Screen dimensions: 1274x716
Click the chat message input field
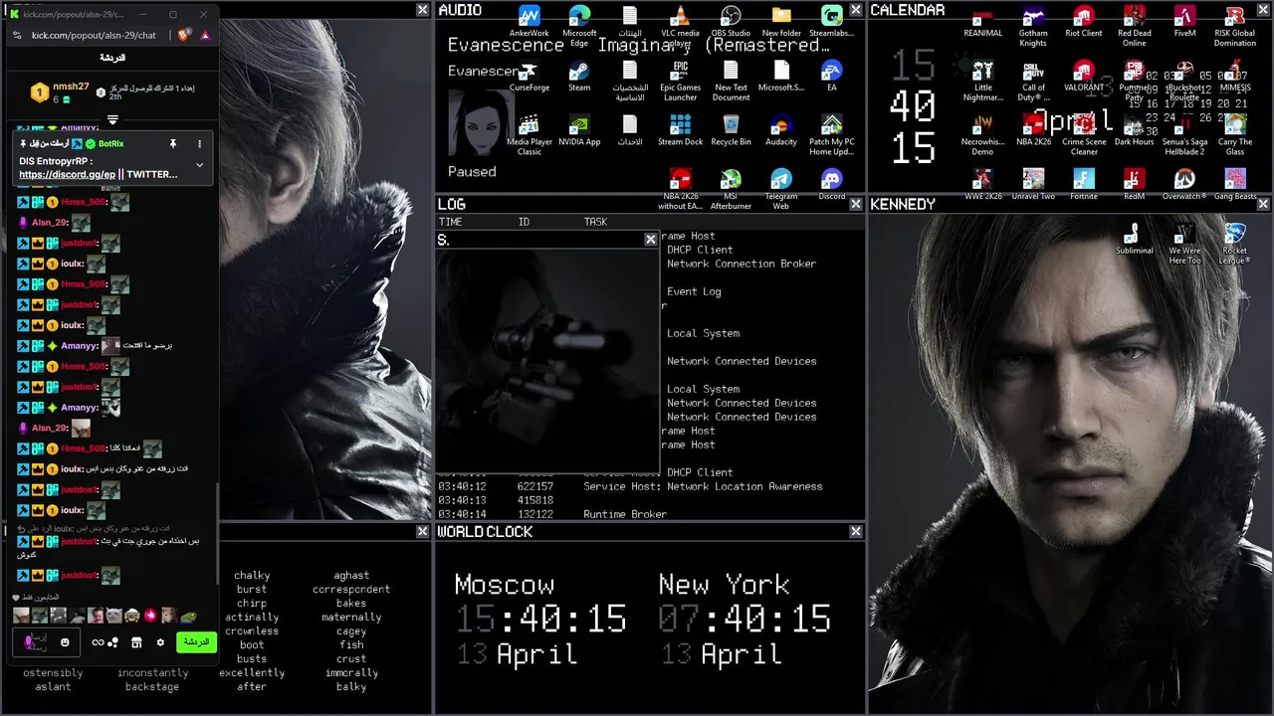[48, 642]
